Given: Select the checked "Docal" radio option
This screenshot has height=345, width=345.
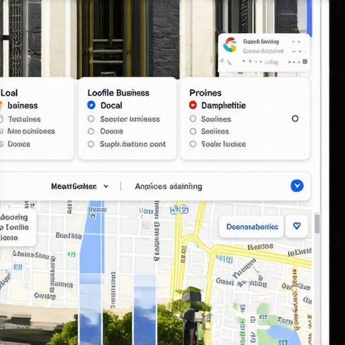Looking at the screenshot, I should click(91, 105).
